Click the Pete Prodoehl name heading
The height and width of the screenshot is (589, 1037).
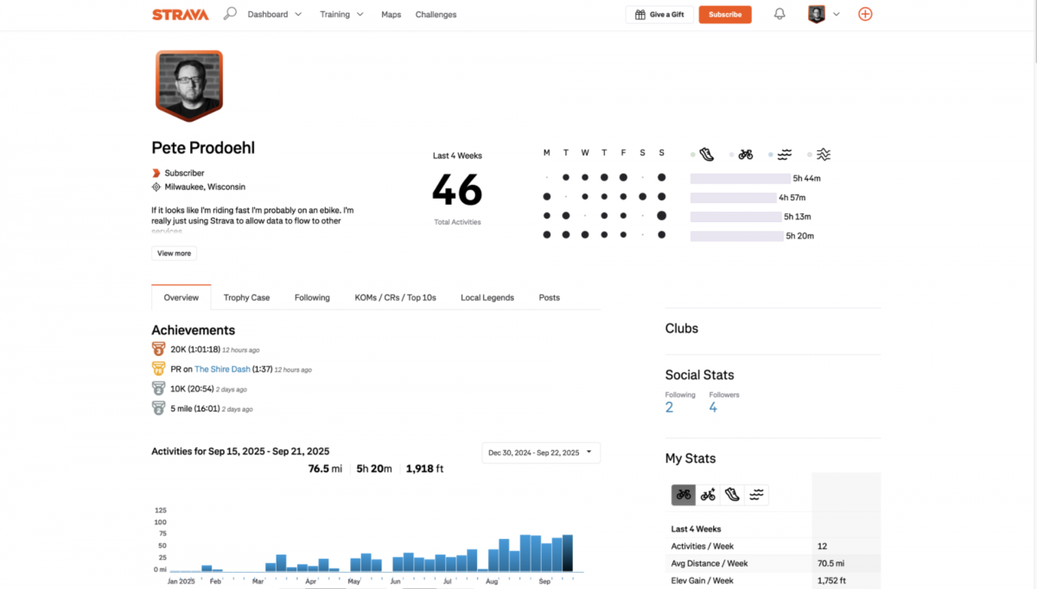(203, 148)
